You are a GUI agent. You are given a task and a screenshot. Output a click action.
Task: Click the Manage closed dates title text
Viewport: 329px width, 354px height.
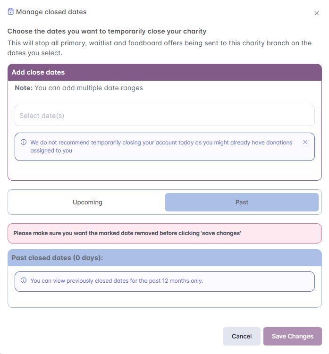(51, 12)
